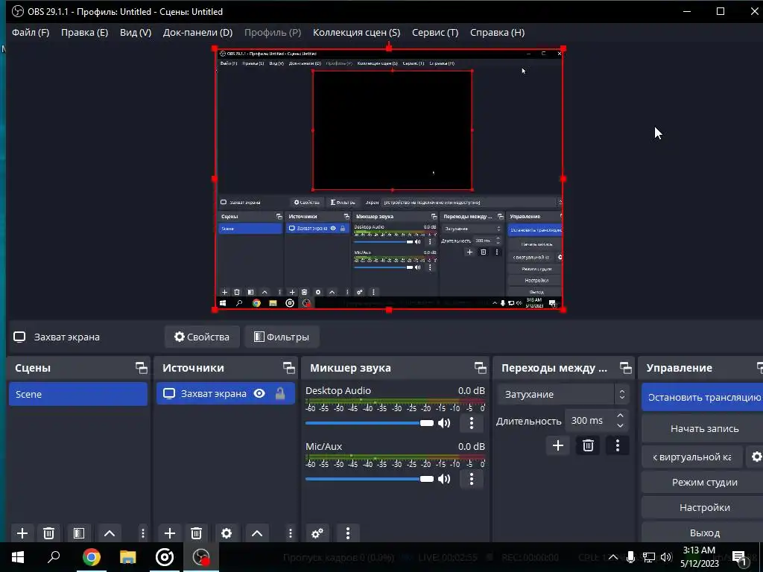Mute Mic/Aux speaker icon
The height and width of the screenshot is (572, 763).
[x=444, y=479]
